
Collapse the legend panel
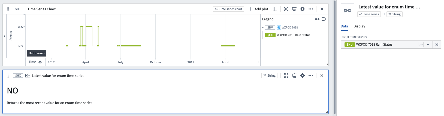324,19
